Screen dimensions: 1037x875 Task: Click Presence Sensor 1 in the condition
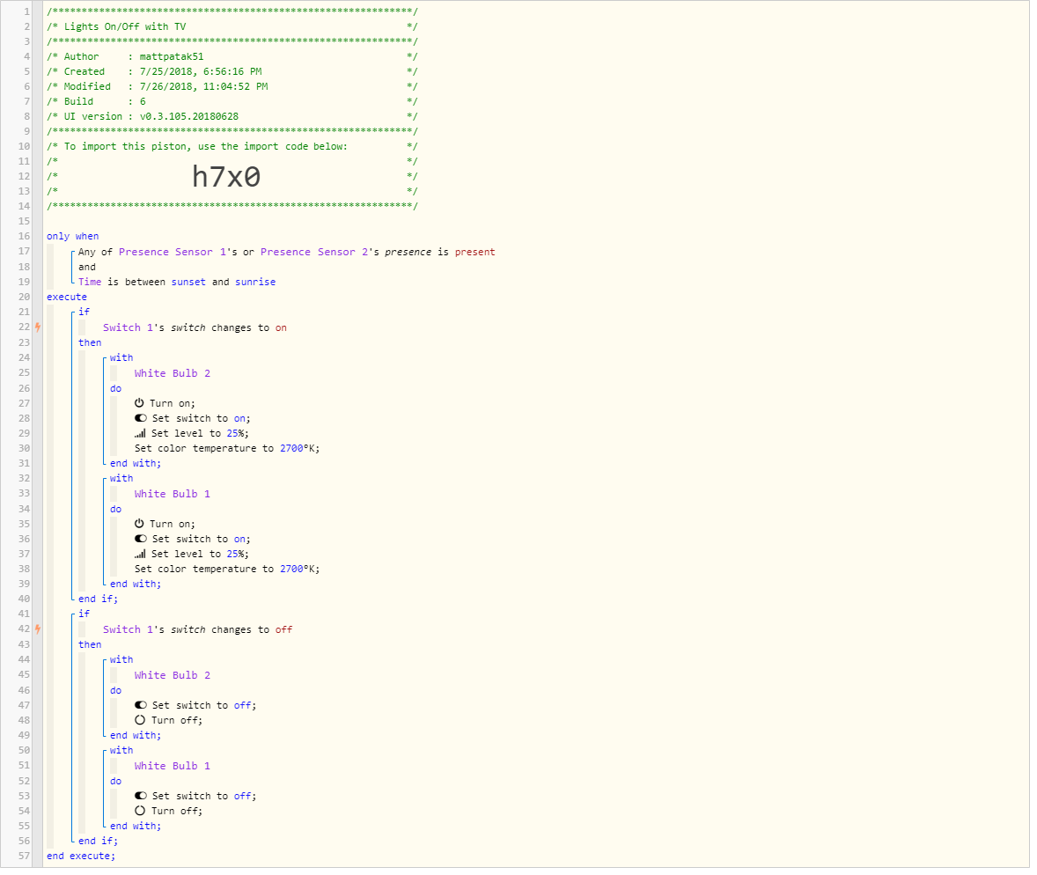(173, 252)
